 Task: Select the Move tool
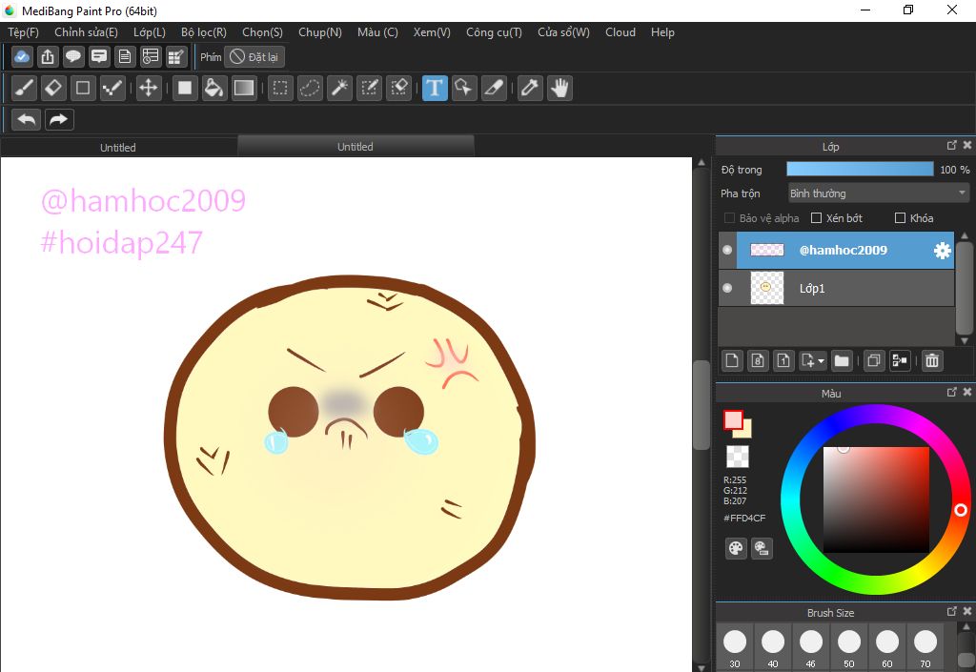coord(148,88)
